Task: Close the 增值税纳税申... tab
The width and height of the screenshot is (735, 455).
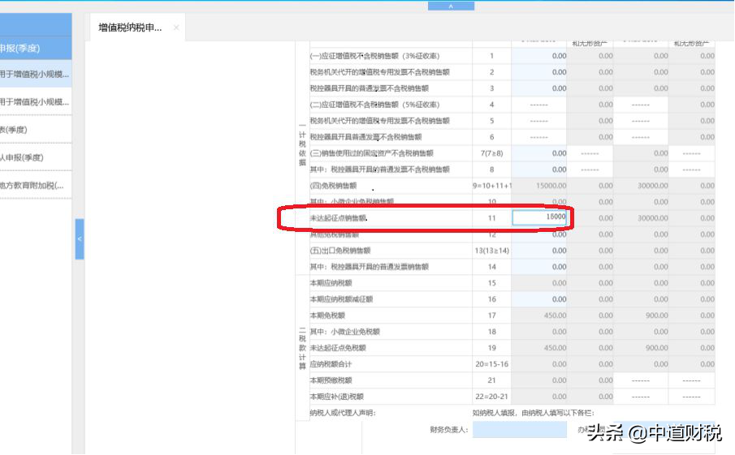Action: 176,28
